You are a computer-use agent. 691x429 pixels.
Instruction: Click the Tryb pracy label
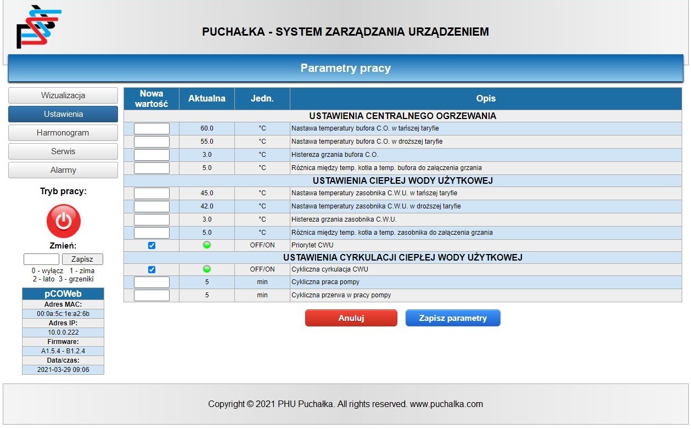pos(63,191)
